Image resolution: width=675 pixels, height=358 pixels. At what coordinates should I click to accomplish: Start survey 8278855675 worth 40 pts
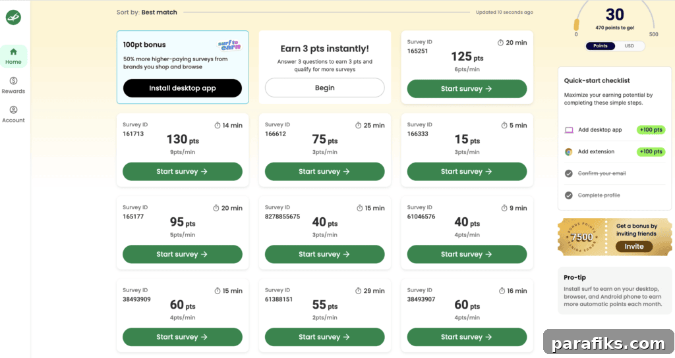click(x=324, y=255)
